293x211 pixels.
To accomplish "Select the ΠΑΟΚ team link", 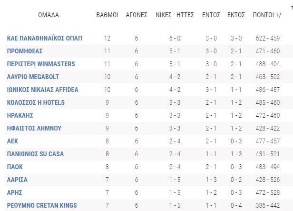I will (x=15, y=167).
